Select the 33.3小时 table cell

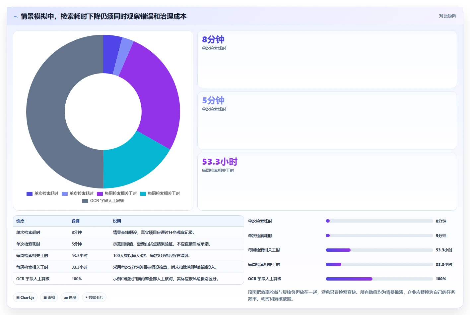point(80,267)
